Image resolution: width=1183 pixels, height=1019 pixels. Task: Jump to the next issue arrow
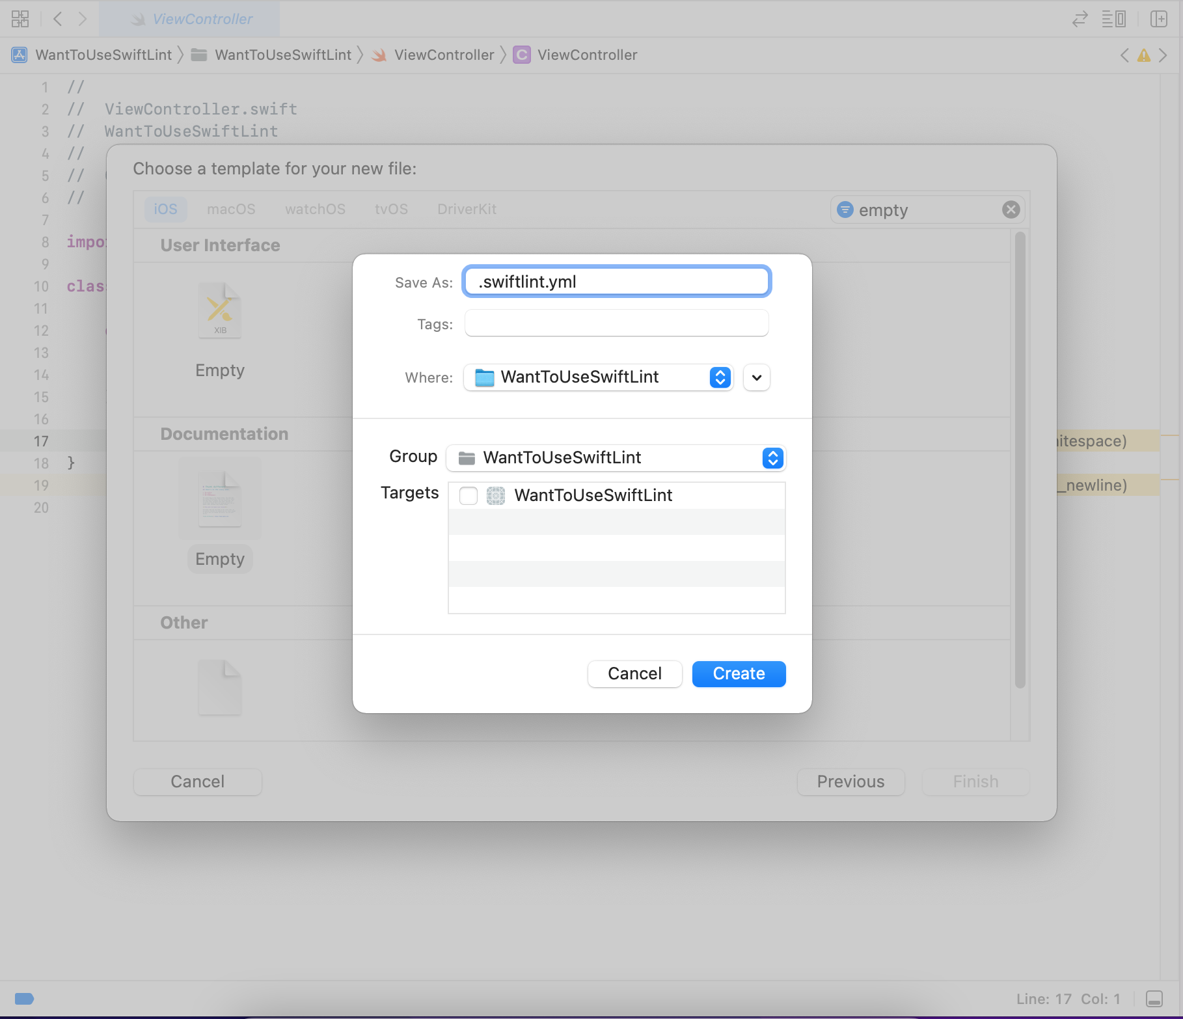[1163, 55]
